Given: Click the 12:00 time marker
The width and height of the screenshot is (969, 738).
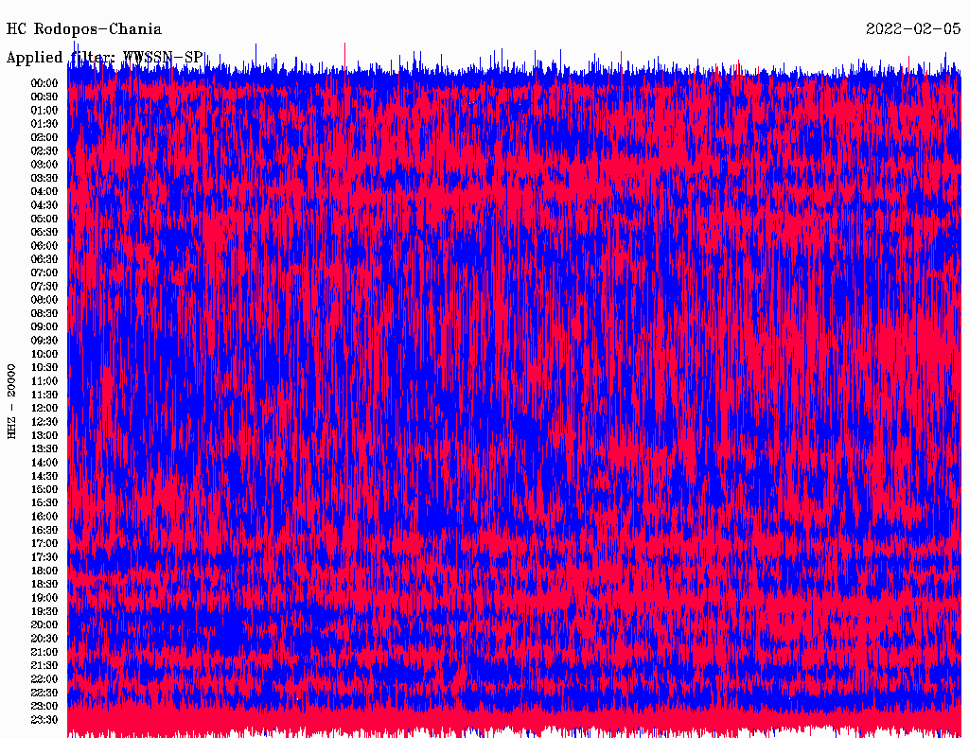Looking at the screenshot, I should point(44,408).
